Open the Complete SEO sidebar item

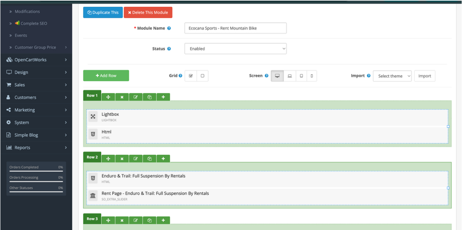[34, 23]
